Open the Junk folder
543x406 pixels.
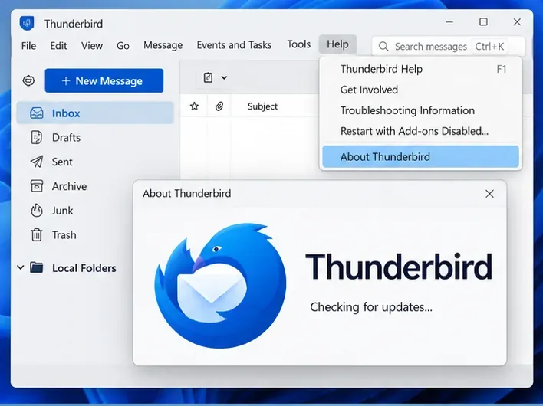point(62,211)
